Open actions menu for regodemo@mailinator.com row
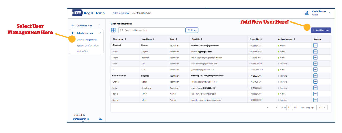Image resolution: width=342 pixels, height=133 pixels. coord(315,94)
